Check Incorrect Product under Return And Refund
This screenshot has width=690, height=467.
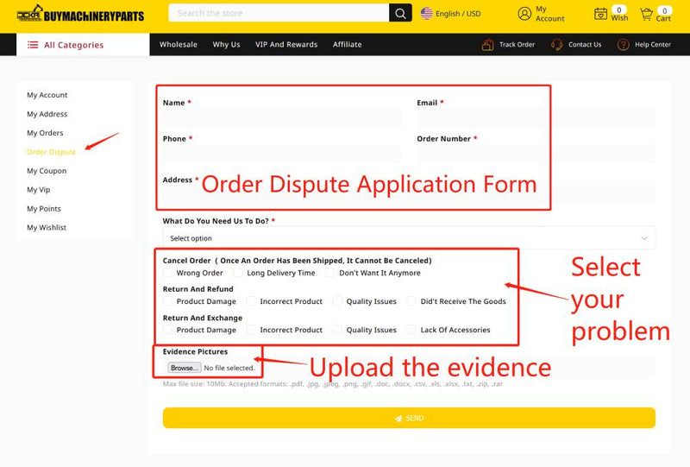pos(251,301)
